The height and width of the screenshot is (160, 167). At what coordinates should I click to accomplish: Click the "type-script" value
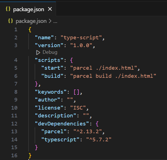81,38
